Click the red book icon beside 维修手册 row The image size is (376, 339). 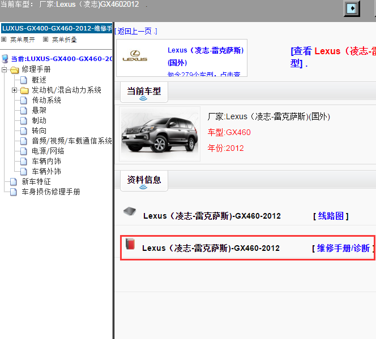coord(130,244)
